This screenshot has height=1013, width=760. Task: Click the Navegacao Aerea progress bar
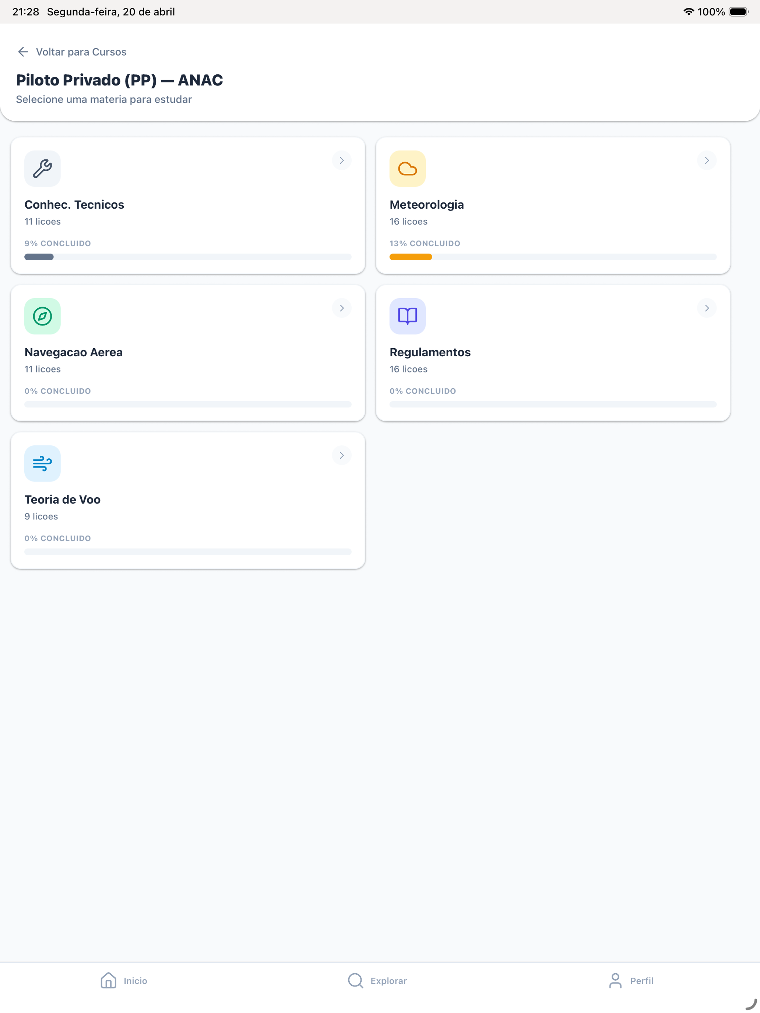coord(188,405)
